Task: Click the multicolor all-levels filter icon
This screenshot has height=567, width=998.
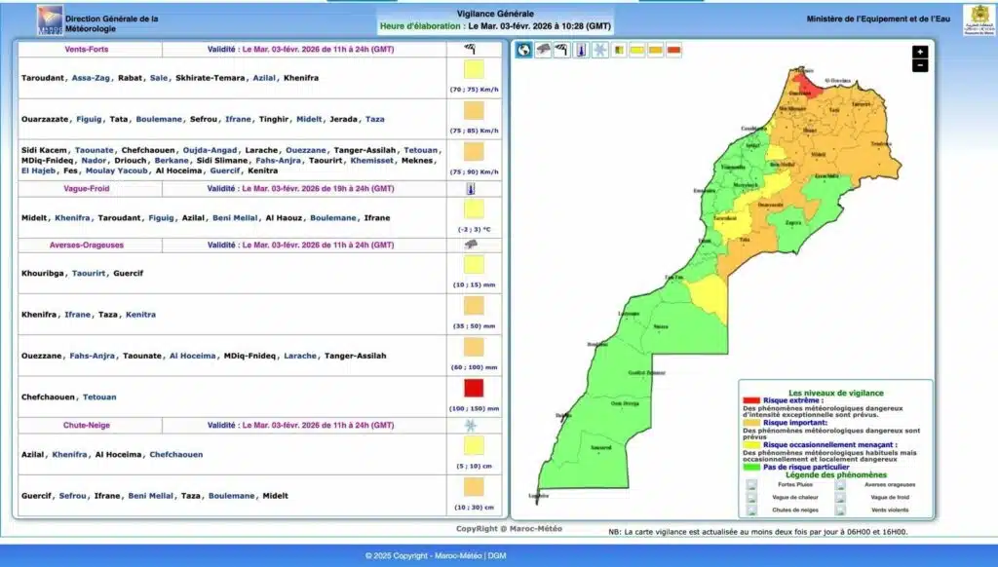Action: [x=619, y=51]
